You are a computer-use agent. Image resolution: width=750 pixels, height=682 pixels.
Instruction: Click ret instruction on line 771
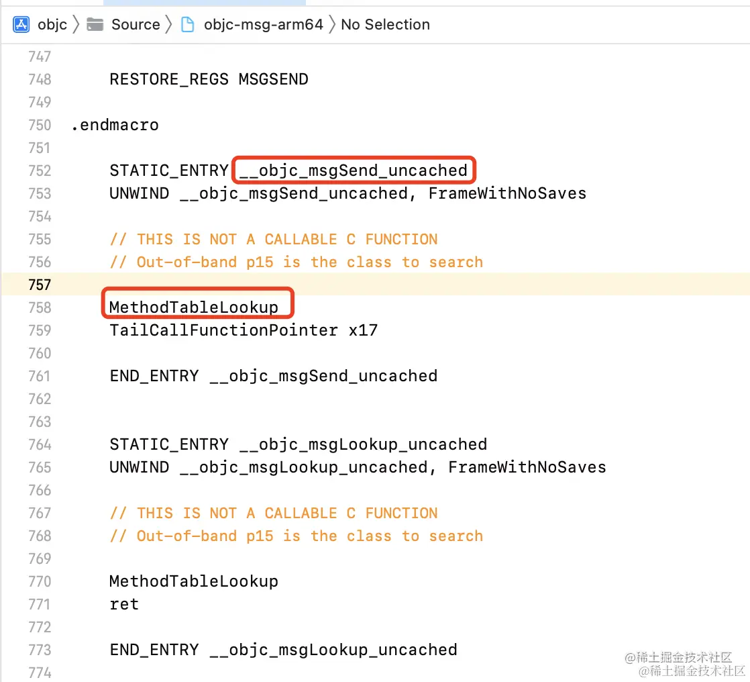pyautogui.click(x=124, y=604)
